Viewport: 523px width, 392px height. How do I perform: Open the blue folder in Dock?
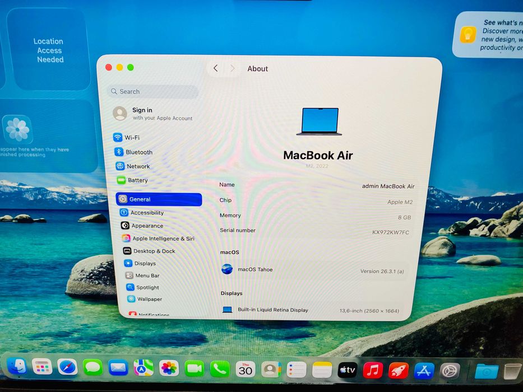click(x=487, y=371)
